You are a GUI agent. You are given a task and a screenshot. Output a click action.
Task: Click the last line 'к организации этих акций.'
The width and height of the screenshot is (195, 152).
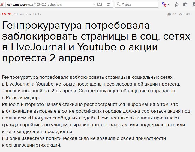click(32, 145)
